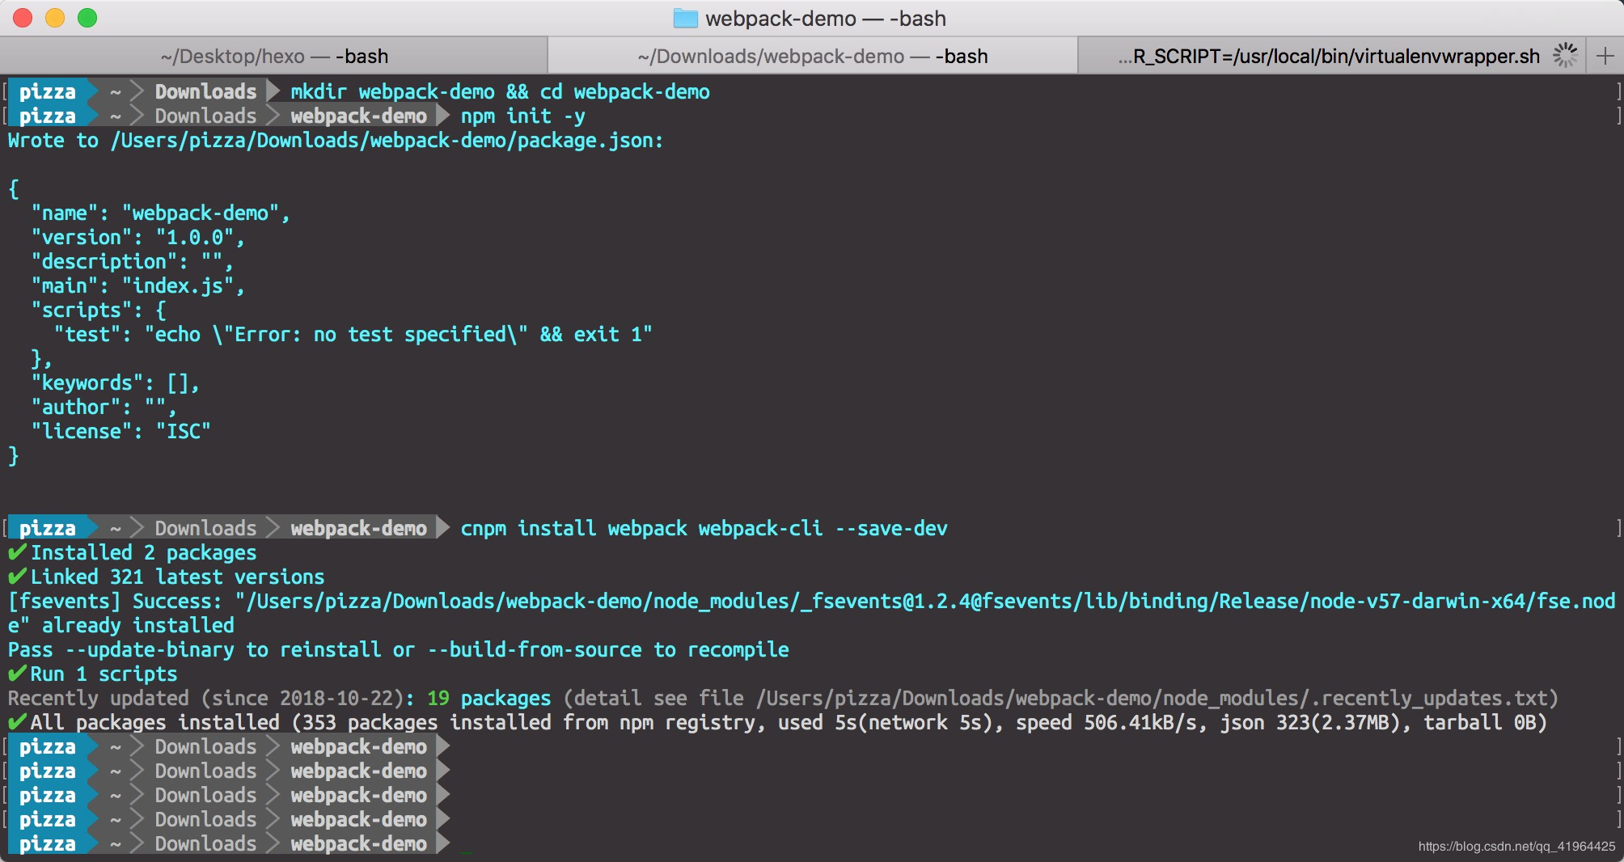
Task: Click the 'pizza' prompt segment on the mkdir line
Action: coord(48,92)
